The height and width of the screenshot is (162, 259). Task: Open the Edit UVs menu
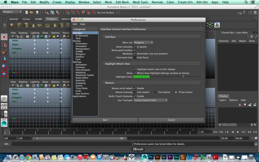[202, 2]
